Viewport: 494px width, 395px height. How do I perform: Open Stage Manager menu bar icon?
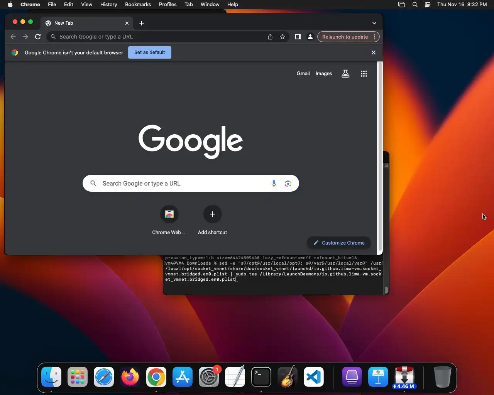pyautogui.click(x=402, y=4)
